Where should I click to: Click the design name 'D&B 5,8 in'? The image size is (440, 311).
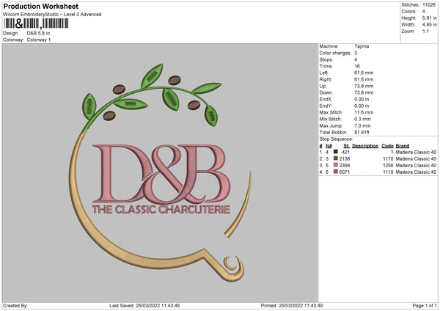pos(38,33)
